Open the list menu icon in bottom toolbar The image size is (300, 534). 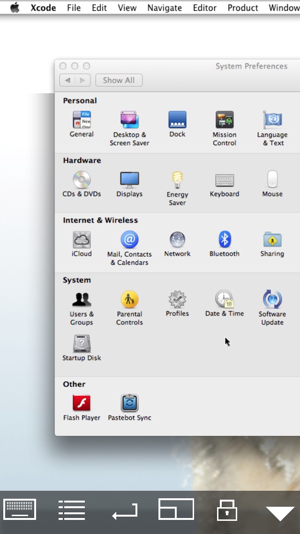[72, 510]
